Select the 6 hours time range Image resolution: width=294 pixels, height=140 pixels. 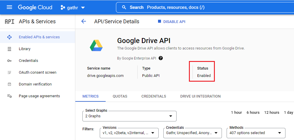(x=253, y=112)
